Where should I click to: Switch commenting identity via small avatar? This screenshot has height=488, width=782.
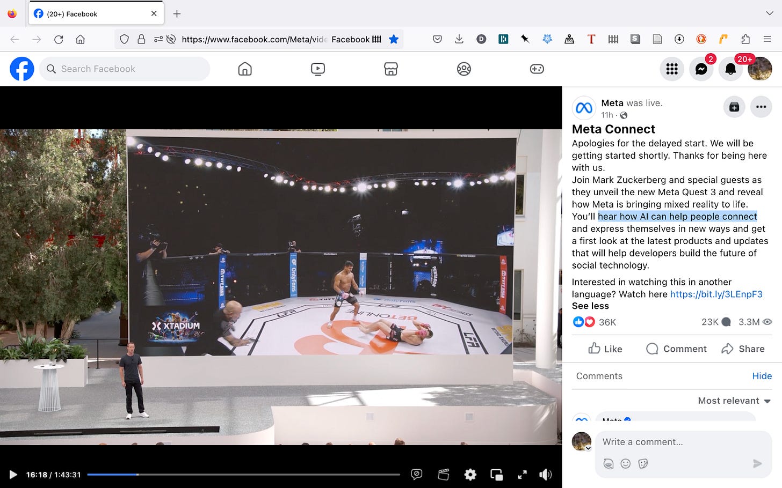(582, 442)
